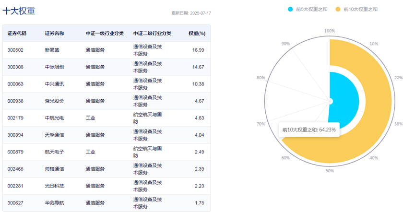Toggle the yellow 前10大权重之和 legend dot
The image size is (415, 212).
[338, 9]
